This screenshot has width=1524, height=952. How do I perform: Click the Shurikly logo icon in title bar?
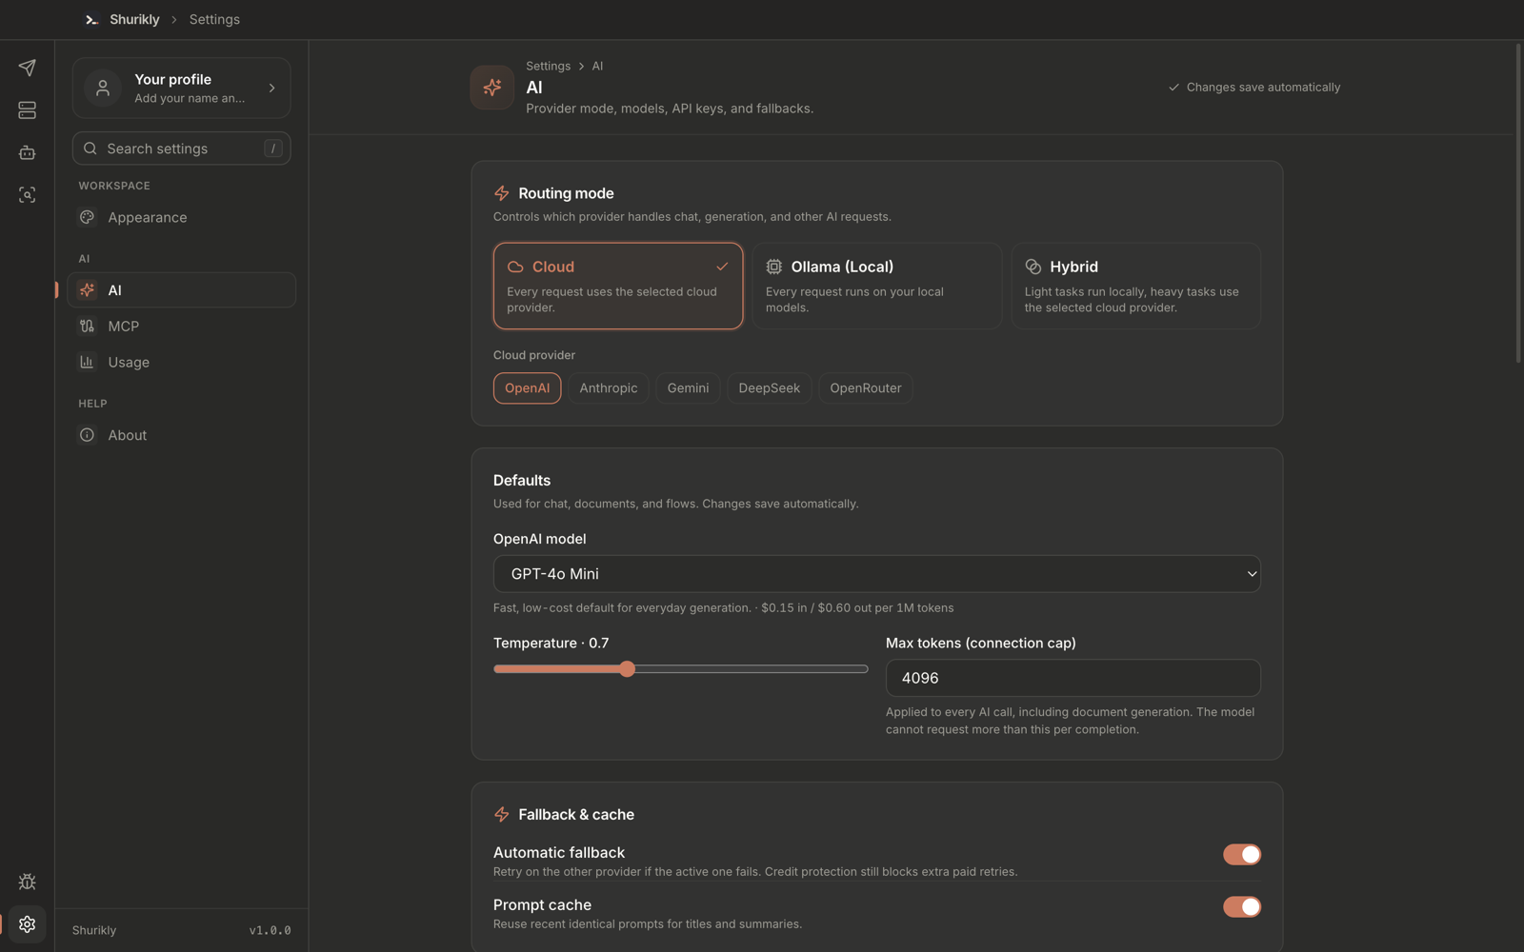pos(91,19)
